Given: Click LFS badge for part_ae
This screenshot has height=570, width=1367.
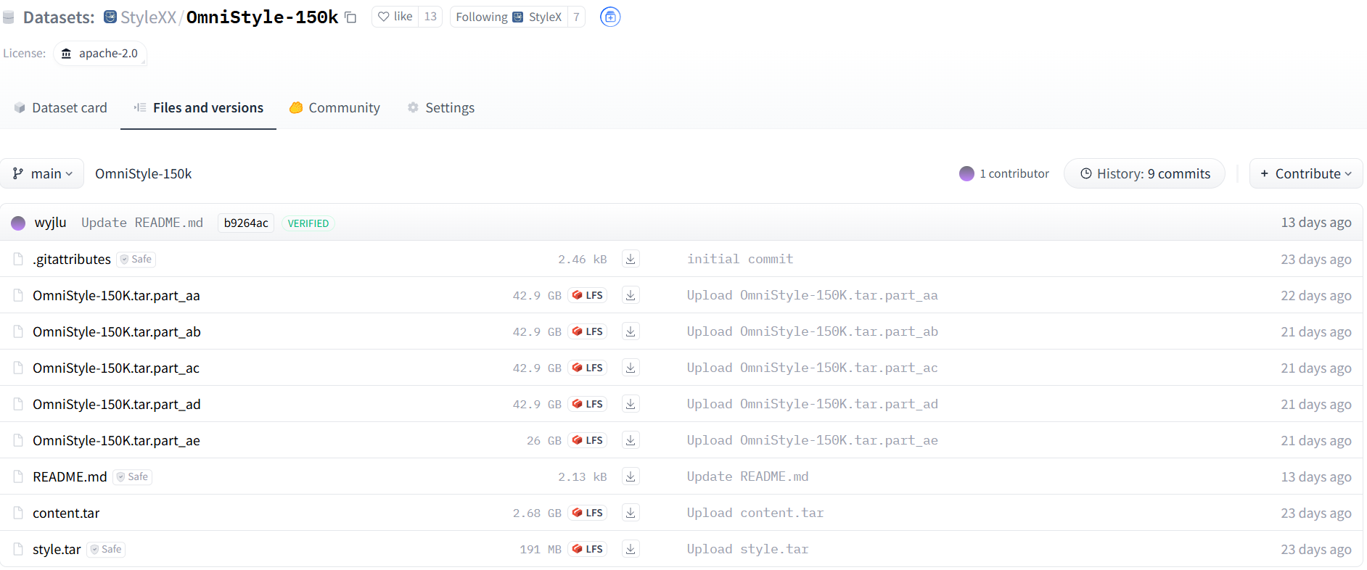Looking at the screenshot, I should click(x=587, y=440).
